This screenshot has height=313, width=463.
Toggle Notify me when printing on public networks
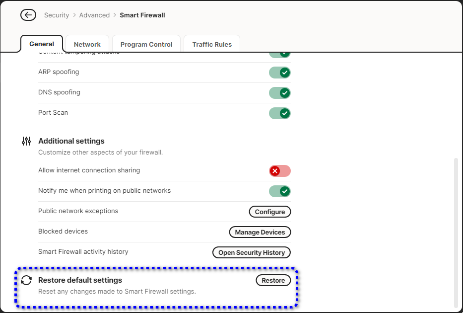pos(279,191)
